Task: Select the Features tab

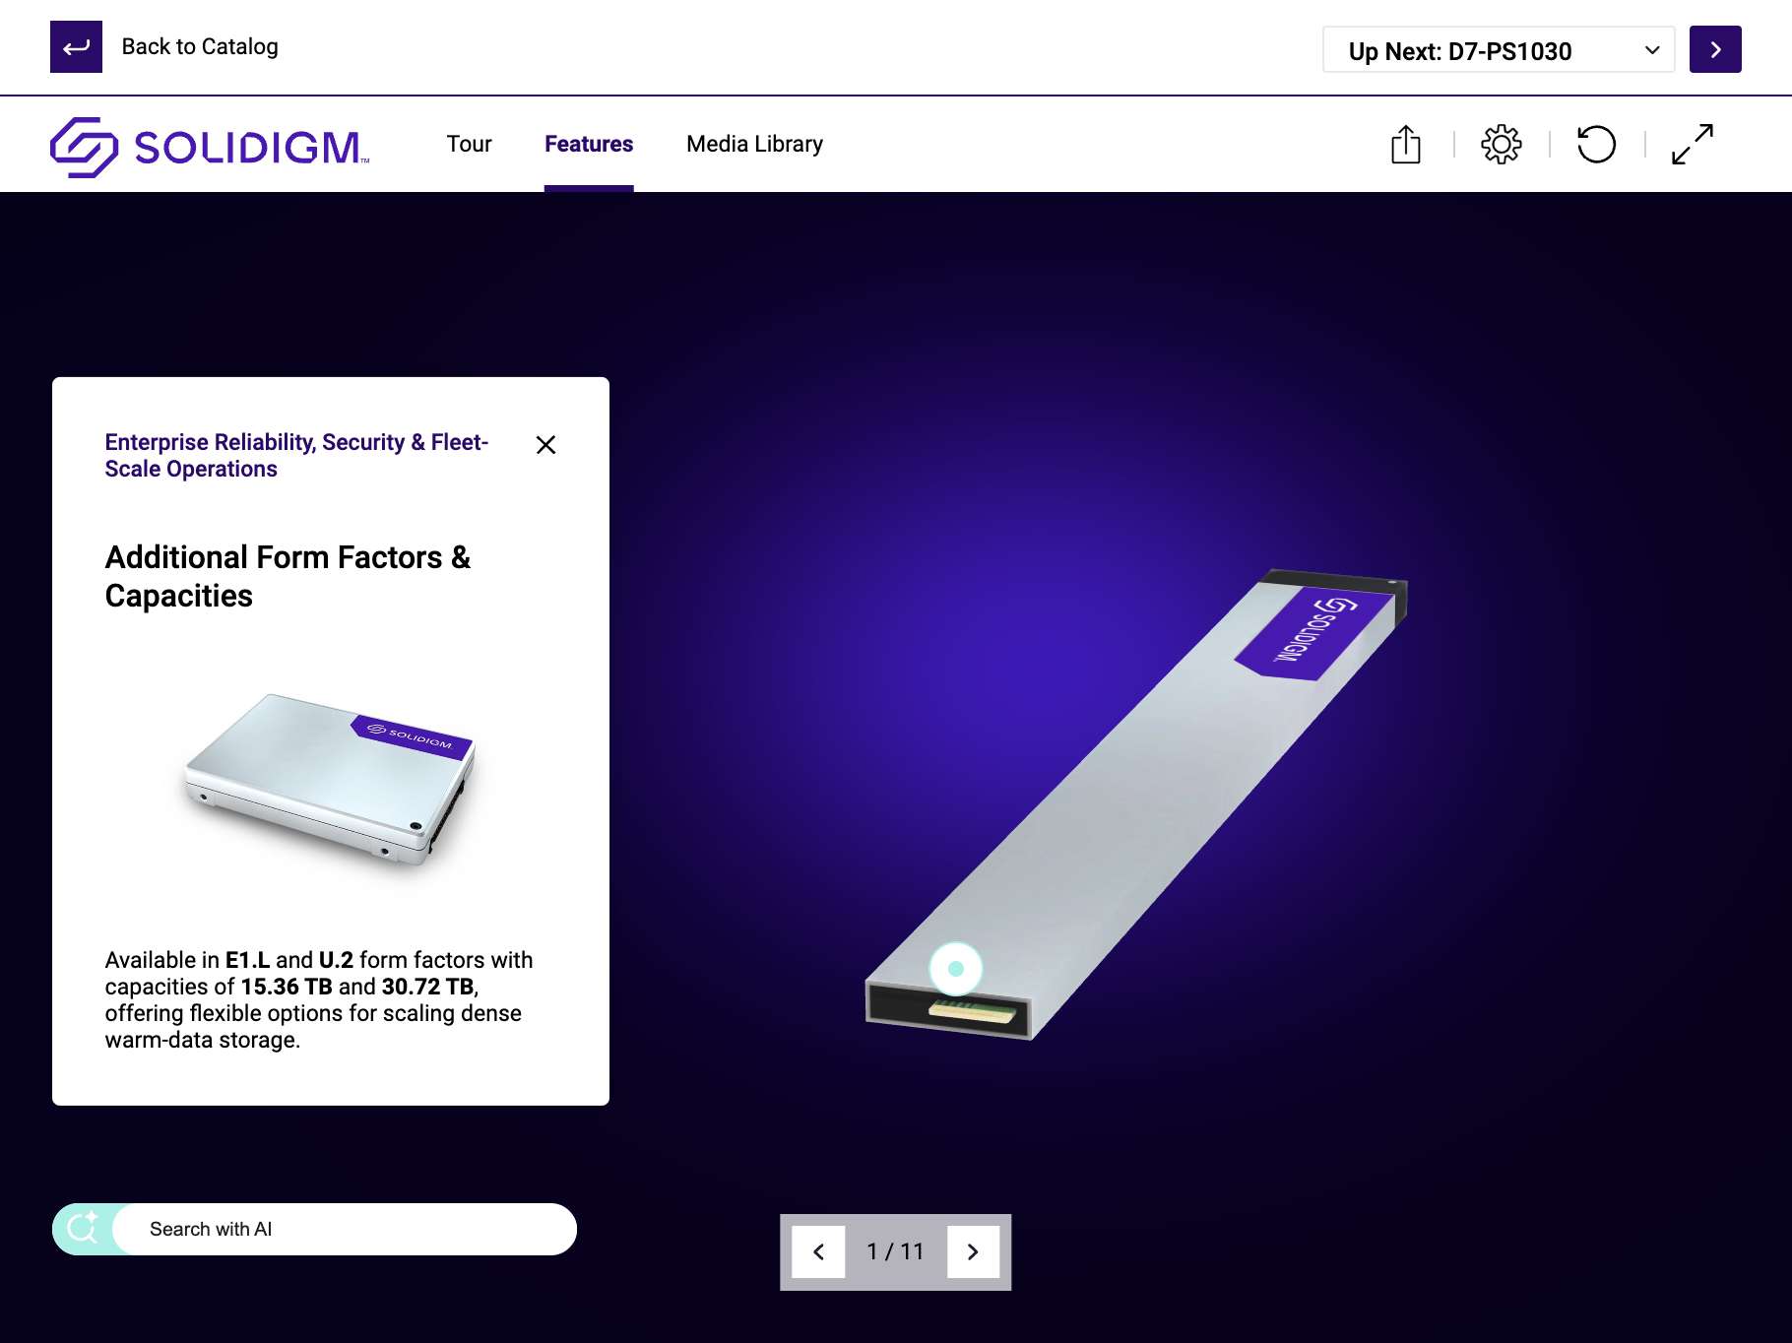Action: point(589,144)
